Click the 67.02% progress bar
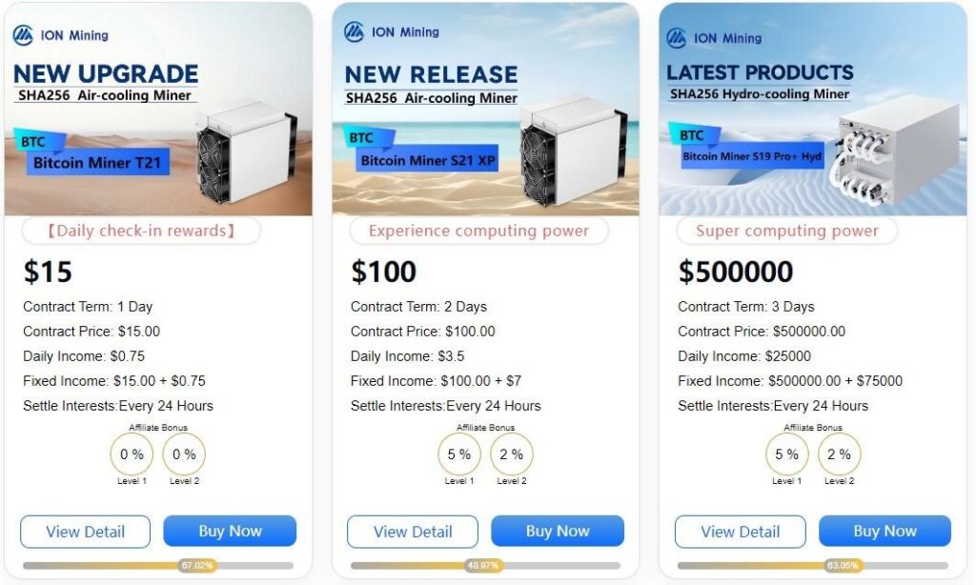Screen dimensions: 976x585 click(x=158, y=565)
